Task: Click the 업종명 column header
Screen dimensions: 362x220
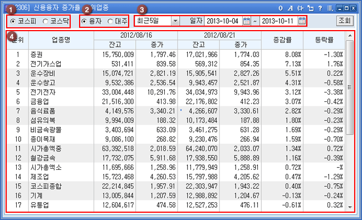Action: (61, 40)
